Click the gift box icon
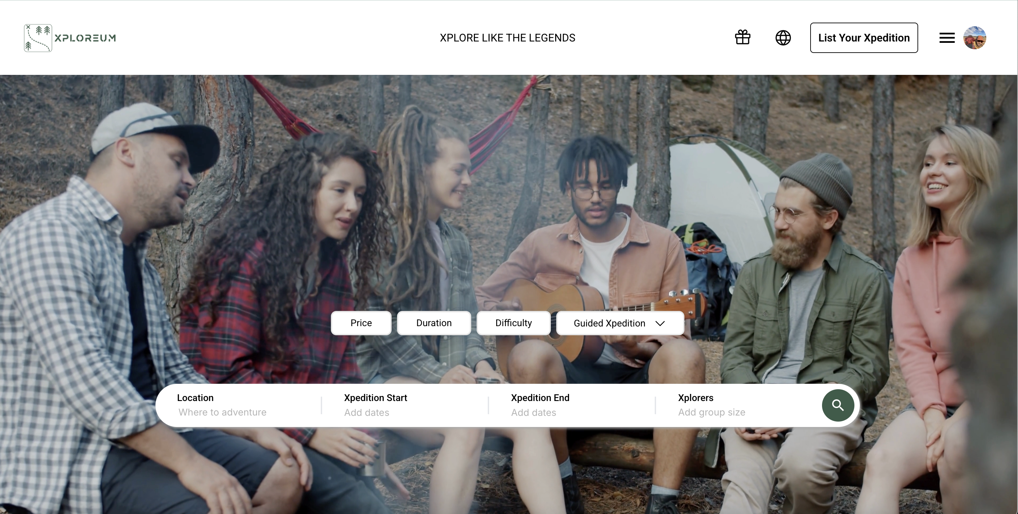Image resolution: width=1018 pixels, height=514 pixels. (742, 37)
